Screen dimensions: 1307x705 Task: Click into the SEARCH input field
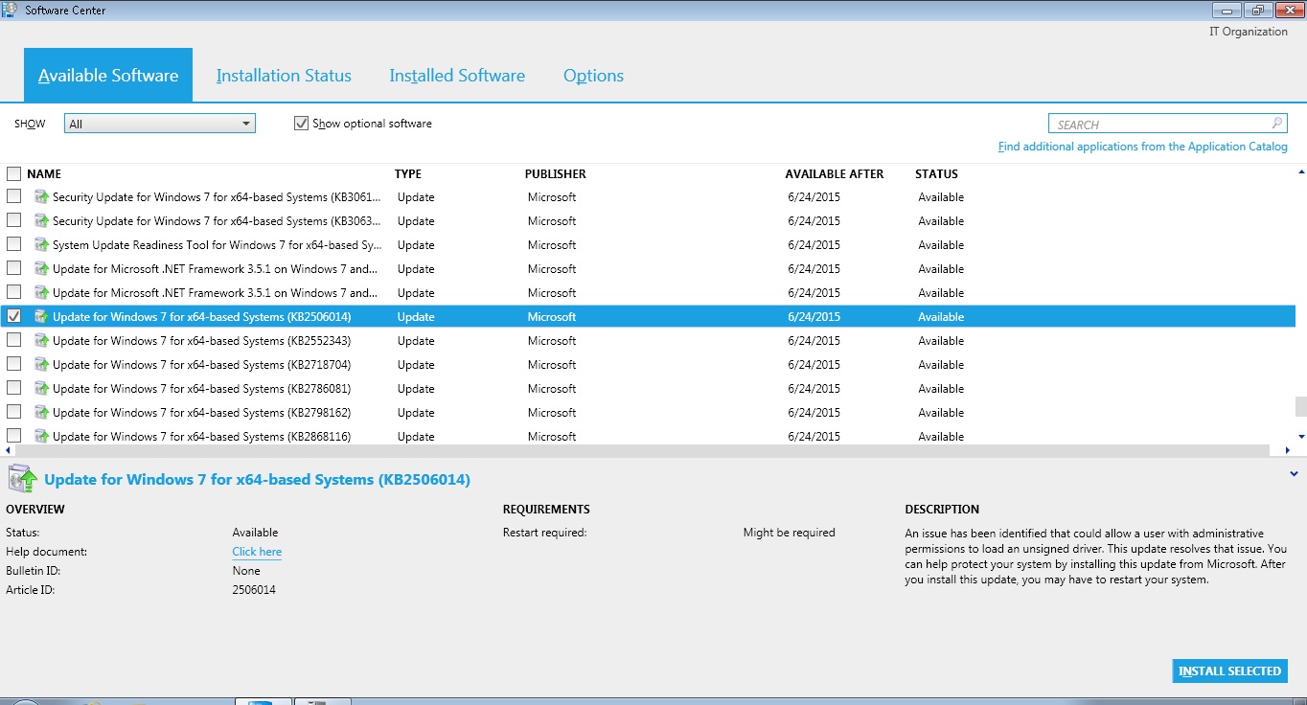tap(1159, 125)
